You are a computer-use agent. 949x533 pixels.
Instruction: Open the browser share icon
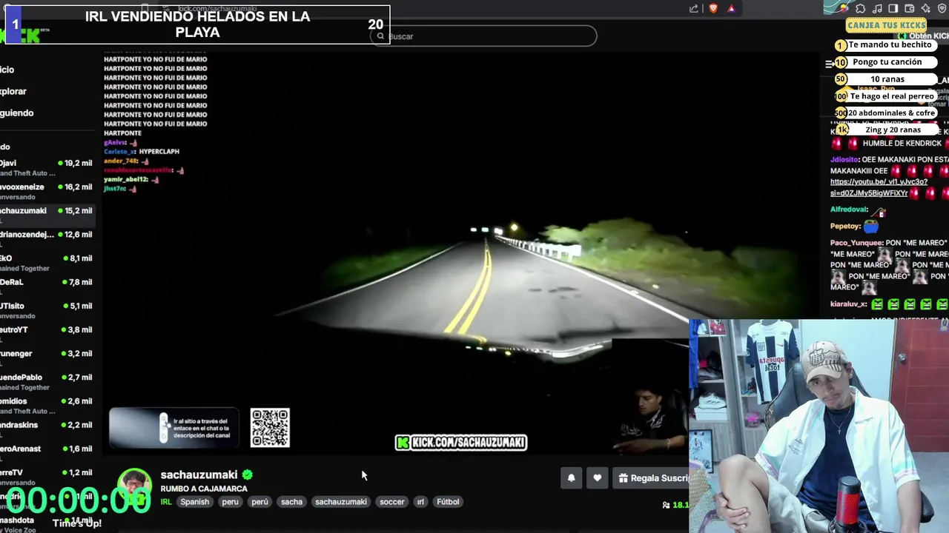click(694, 9)
